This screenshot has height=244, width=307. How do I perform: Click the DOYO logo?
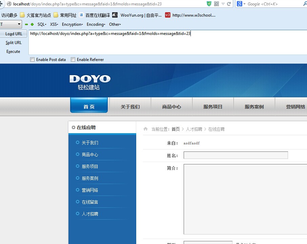[x=90, y=82]
